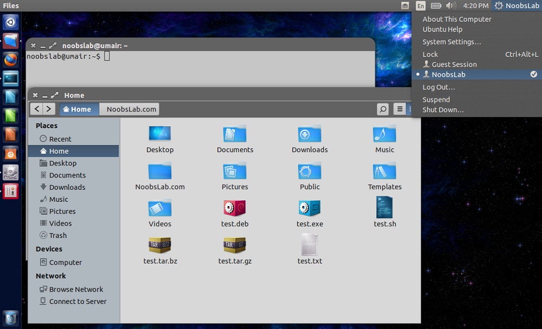This screenshot has height=329, width=542.
Task: Open the En keyboard layout indicator
Action: pos(421,6)
